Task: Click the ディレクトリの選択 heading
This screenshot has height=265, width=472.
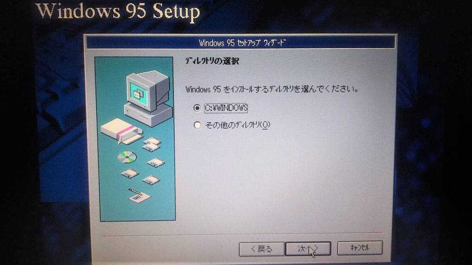Action: pos(212,61)
